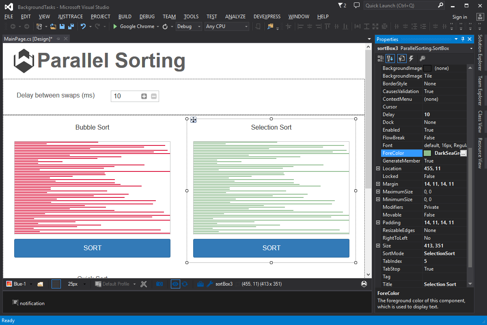Click the Save toolbar icon
Screen dimensions: 487x325
tap(62, 26)
